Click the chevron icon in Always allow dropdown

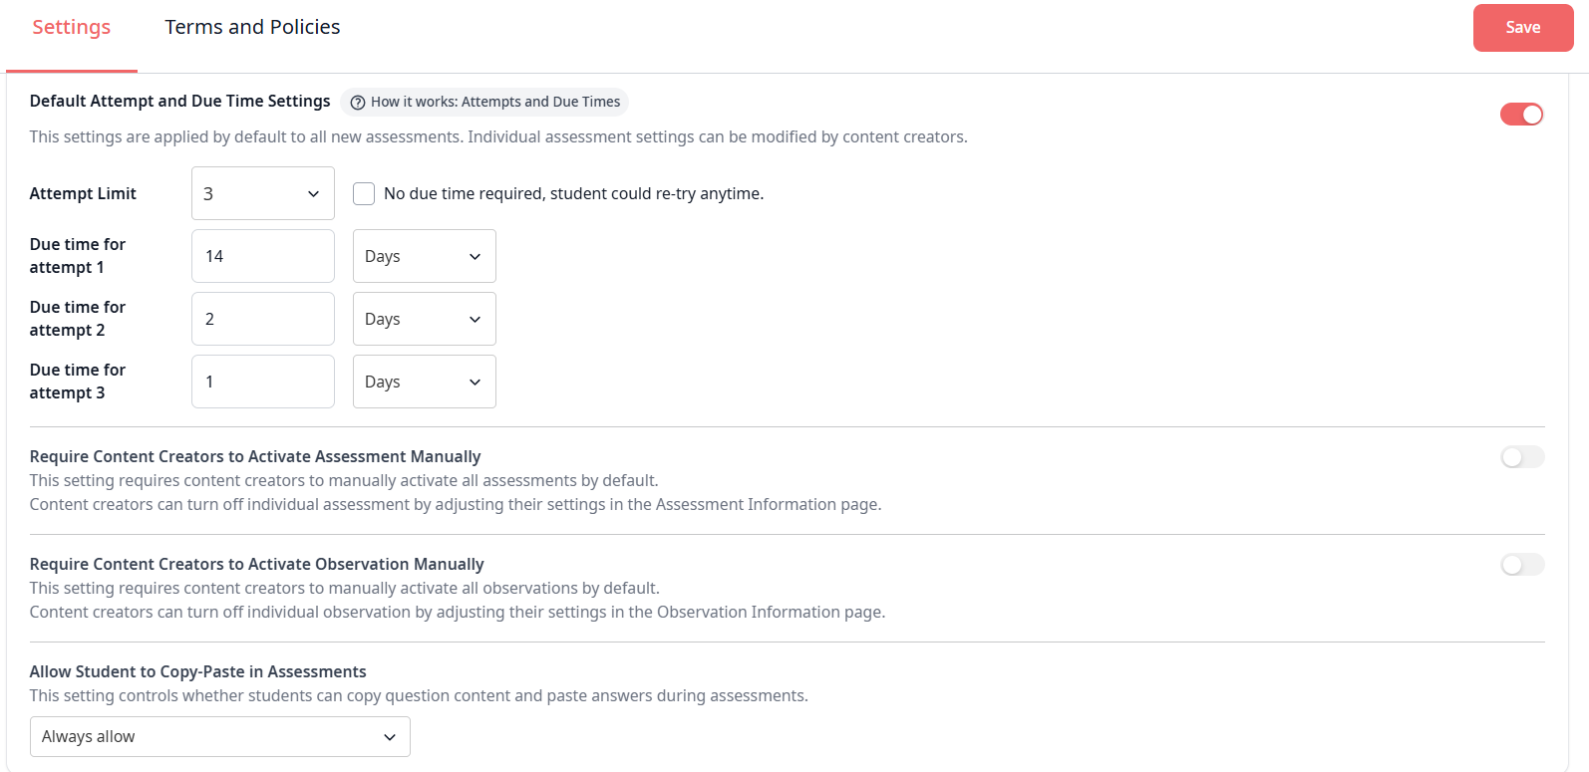coord(390,737)
